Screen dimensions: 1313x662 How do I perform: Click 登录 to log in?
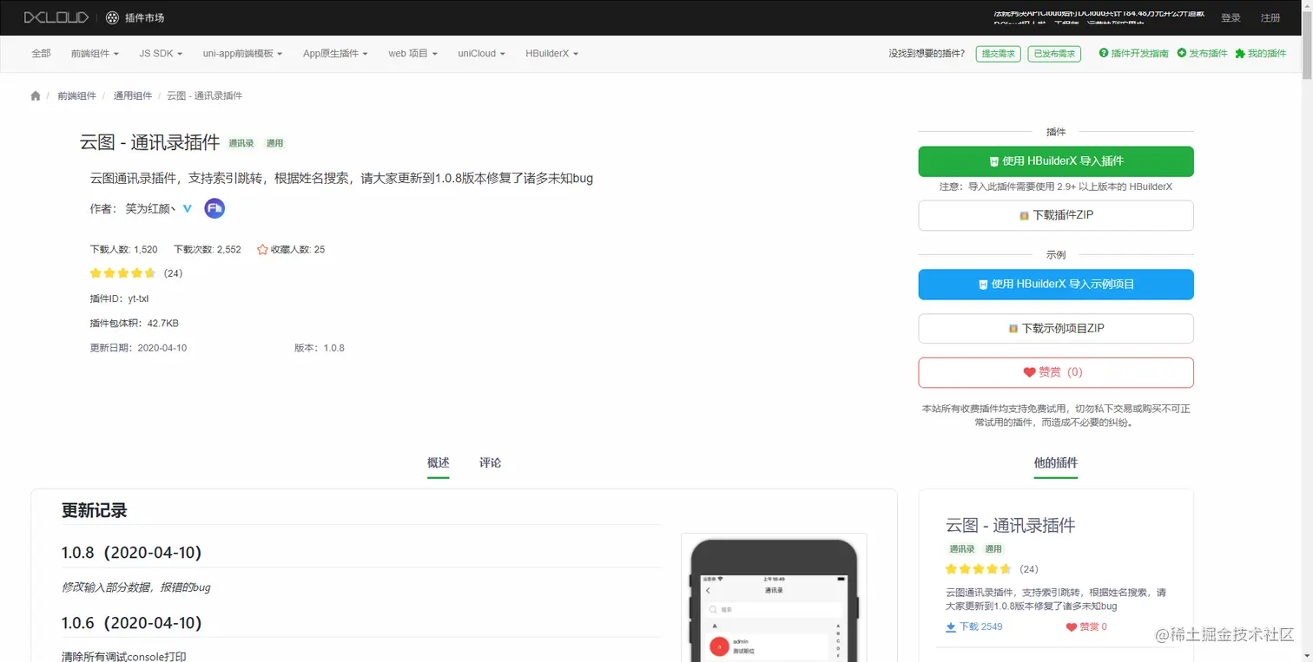(1231, 18)
